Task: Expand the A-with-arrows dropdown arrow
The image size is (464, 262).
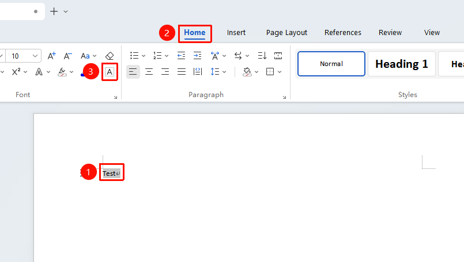Action: [x=224, y=56]
